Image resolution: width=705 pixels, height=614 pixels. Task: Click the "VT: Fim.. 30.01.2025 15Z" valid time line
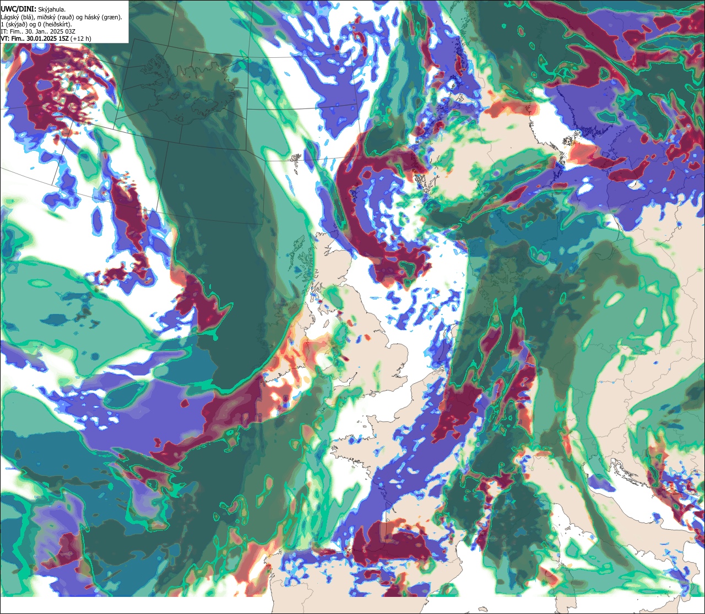46,39
